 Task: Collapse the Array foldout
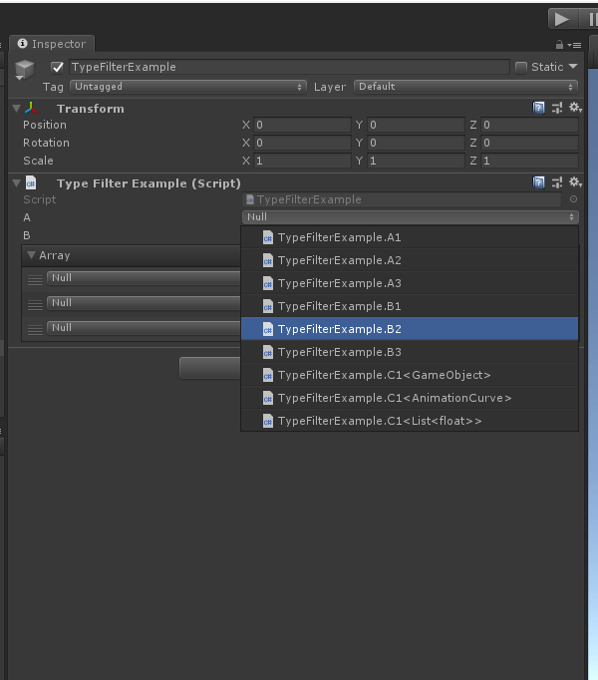coord(32,255)
